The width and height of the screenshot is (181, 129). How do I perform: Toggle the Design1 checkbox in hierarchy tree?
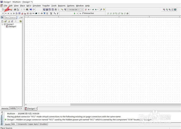[x=5, y=24]
